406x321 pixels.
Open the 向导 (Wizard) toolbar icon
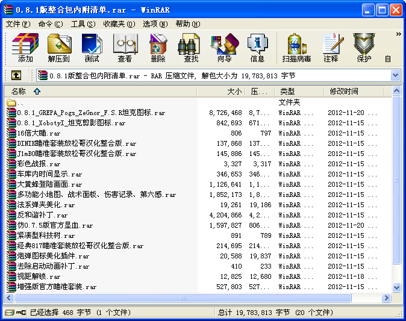[224, 48]
